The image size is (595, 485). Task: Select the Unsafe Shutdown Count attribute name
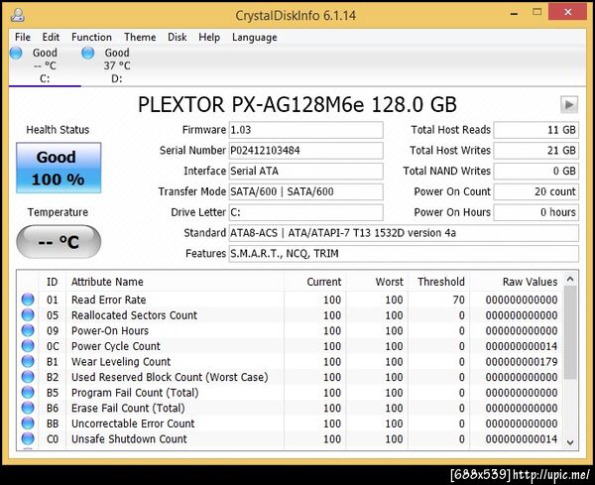point(129,438)
